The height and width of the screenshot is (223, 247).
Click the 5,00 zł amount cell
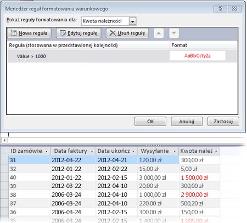tap(199, 169)
